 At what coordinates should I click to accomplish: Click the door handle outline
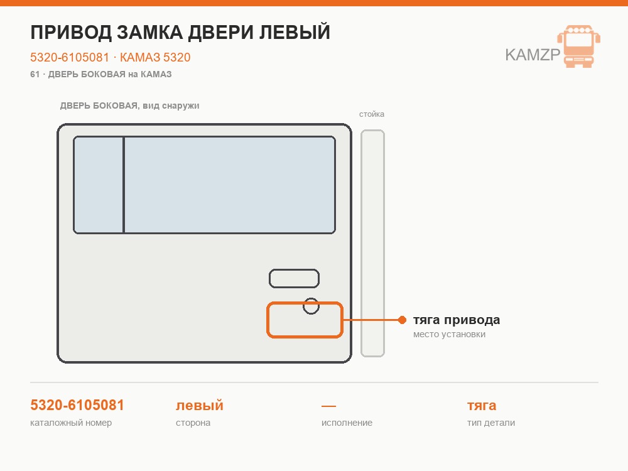click(294, 278)
